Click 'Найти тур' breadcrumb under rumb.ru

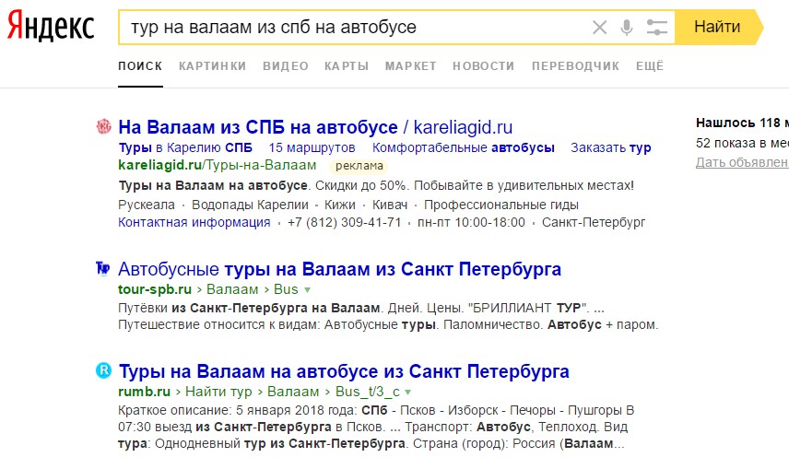[x=218, y=392]
